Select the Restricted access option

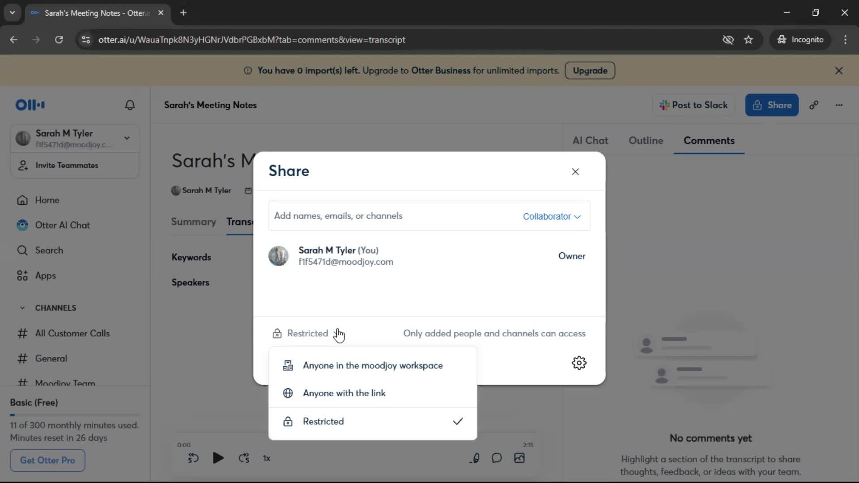point(373,421)
